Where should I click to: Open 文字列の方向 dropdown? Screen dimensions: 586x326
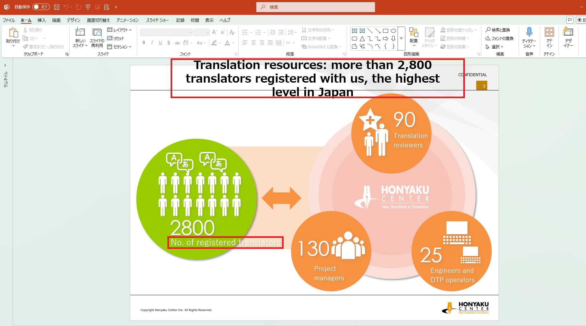click(x=318, y=30)
